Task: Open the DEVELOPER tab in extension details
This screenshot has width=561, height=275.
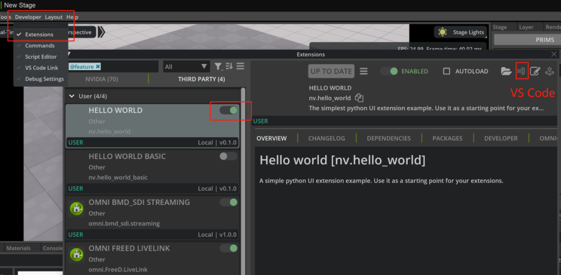Action: 501,138
